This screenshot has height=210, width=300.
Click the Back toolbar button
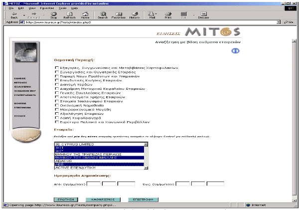tap(14, 15)
